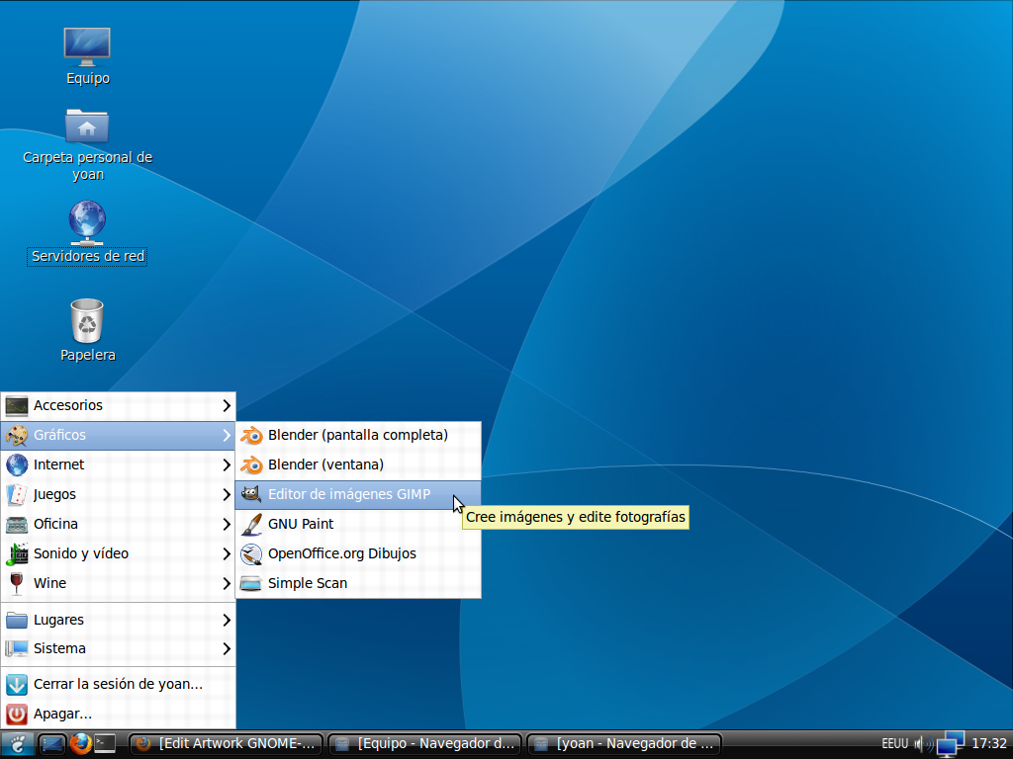This screenshot has width=1013, height=759.
Task: Click the Accesorios submenu arrow
Action: click(227, 405)
